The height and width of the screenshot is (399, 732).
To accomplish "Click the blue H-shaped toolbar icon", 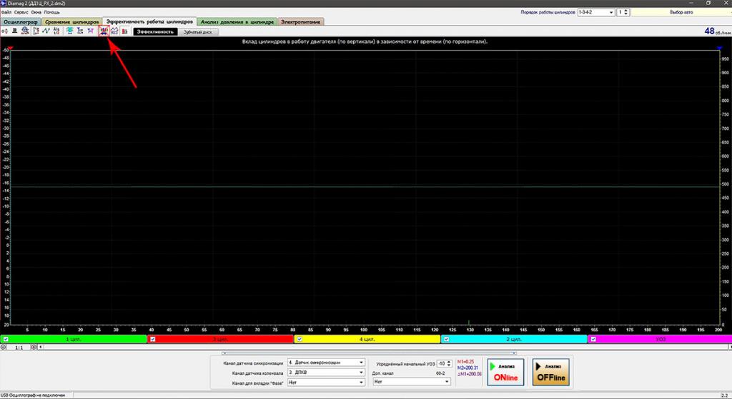I will coord(91,31).
